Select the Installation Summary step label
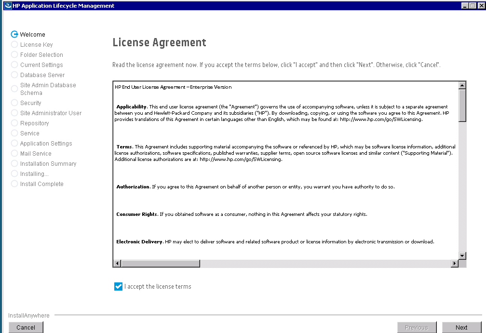The width and height of the screenshot is (486, 333). click(x=48, y=163)
